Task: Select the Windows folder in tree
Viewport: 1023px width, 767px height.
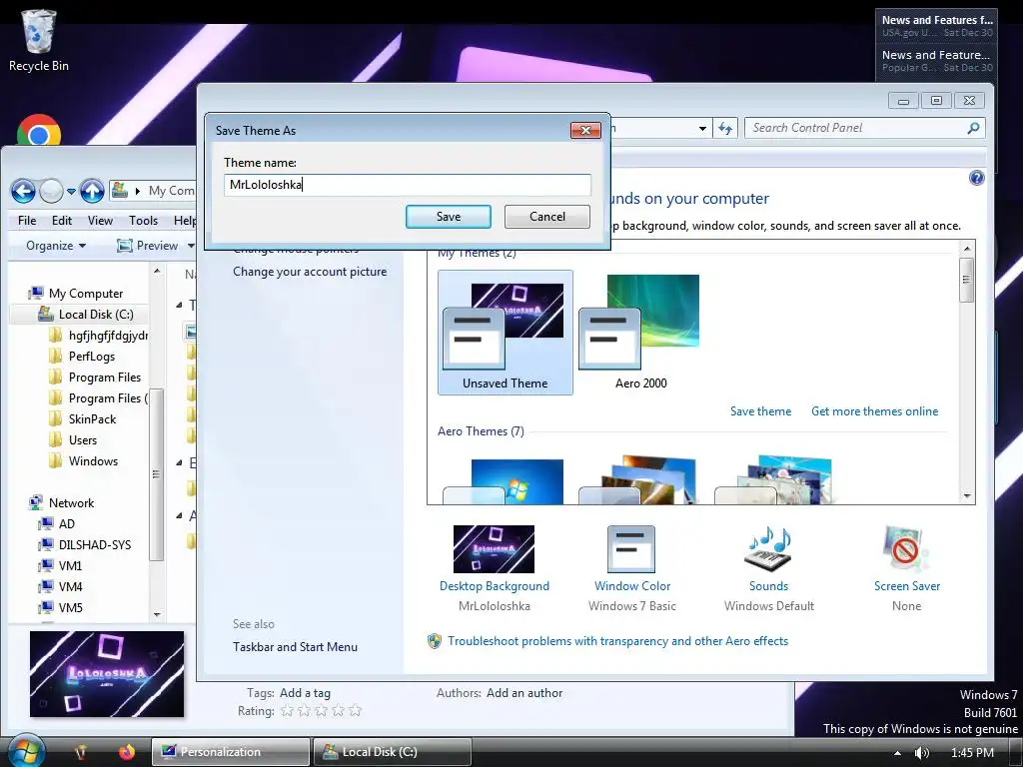Action: click(x=93, y=460)
